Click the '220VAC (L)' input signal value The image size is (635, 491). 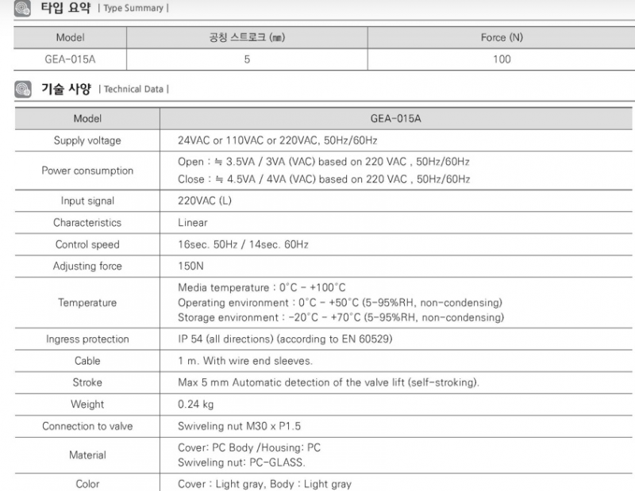click(205, 201)
